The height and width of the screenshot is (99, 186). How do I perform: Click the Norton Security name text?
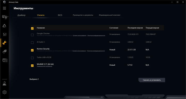[x=43, y=49]
